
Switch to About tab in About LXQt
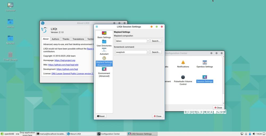[x=46, y=39]
